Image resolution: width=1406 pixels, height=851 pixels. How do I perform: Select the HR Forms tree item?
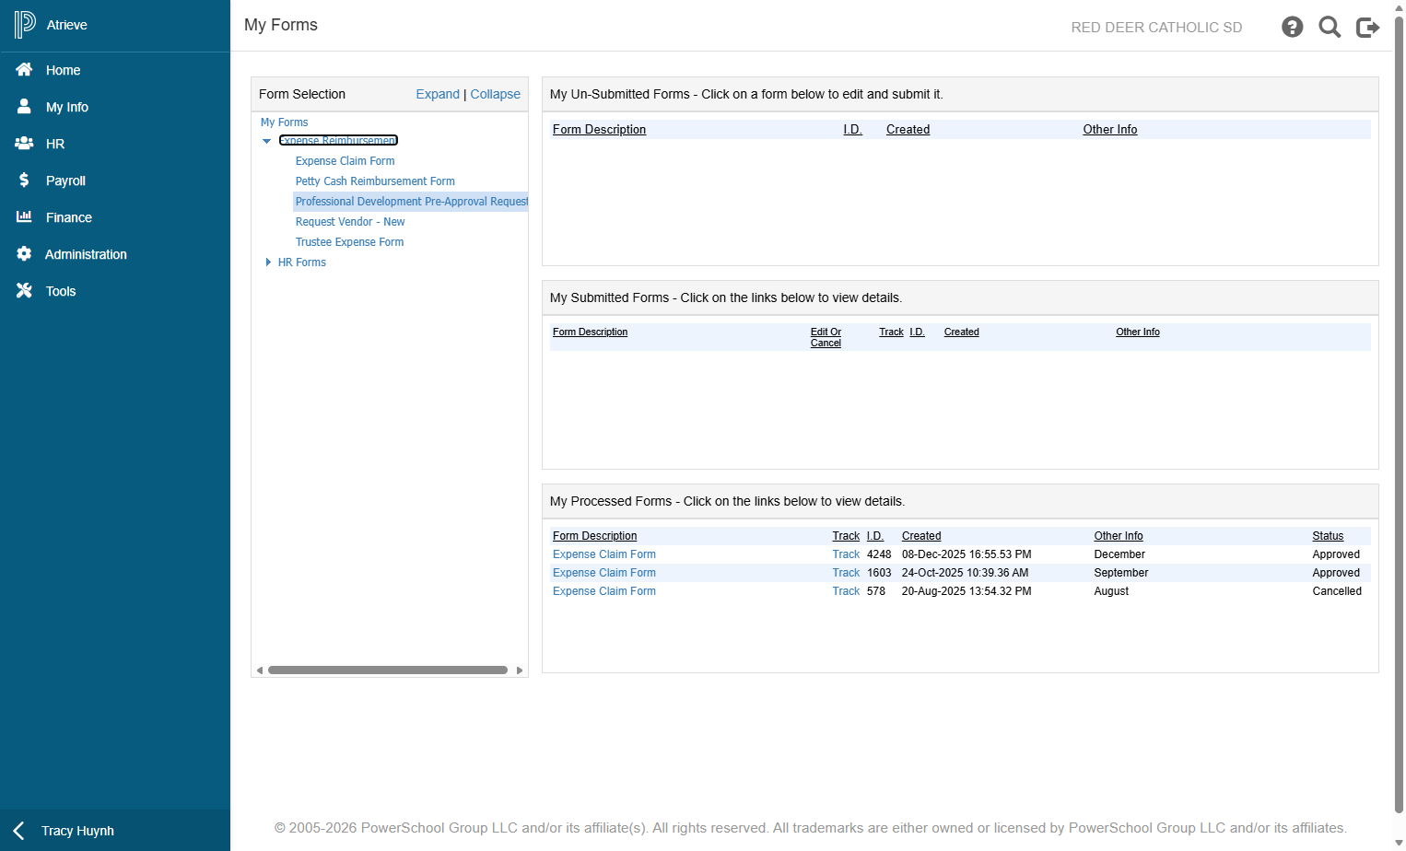pyautogui.click(x=302, y=262)
